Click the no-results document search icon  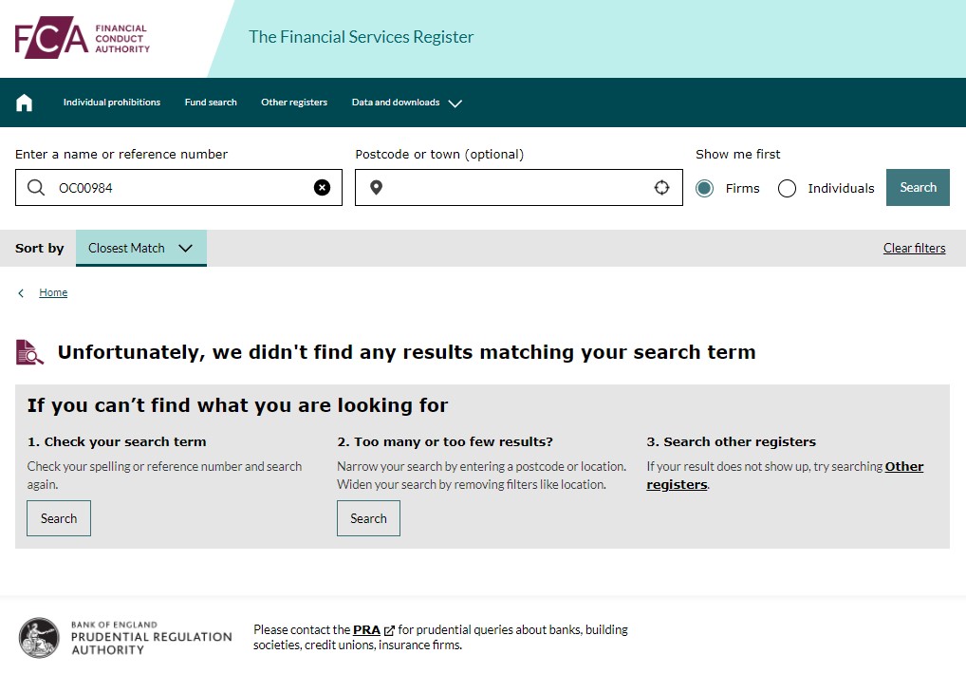tap(29, 352)
